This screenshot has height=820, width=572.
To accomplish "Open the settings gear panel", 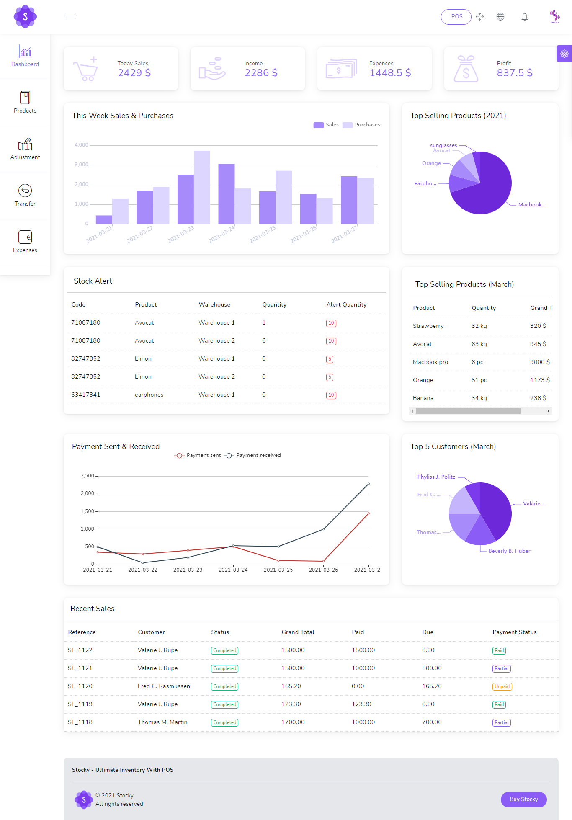I will click(564, 54).
